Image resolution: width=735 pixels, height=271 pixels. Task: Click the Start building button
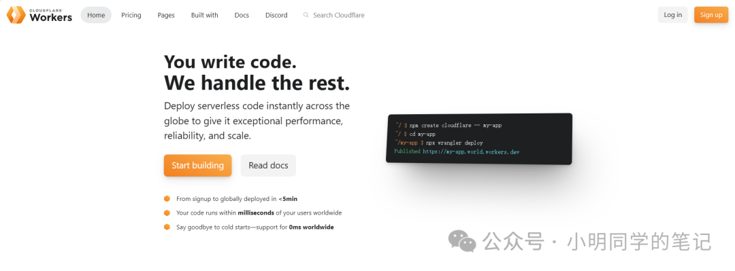click(x=198, y=165)
